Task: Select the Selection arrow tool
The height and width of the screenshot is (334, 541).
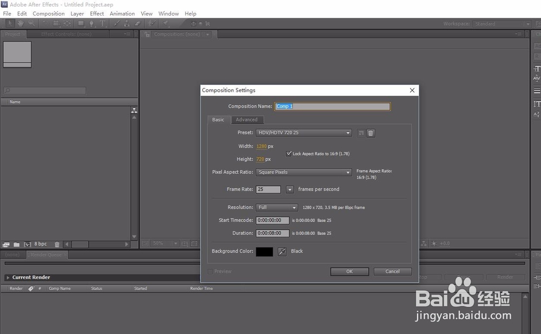Action: coord(10,23)
